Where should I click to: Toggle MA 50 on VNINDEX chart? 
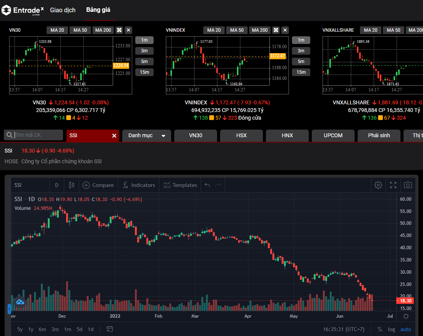(237, 30)
